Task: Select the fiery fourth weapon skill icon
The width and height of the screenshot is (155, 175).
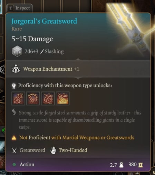Action: click(x=62, y=98)
